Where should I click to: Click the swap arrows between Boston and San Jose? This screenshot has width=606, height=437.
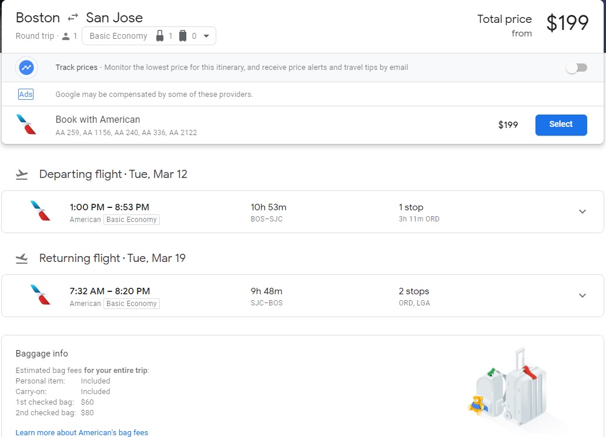pos(73,18)
